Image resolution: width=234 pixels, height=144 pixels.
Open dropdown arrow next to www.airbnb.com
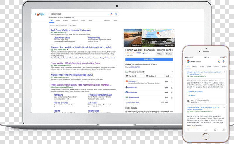67,50
